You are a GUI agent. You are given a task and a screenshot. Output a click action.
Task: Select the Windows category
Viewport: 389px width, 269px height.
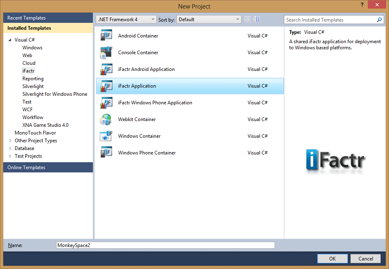(x=32, y=48)
